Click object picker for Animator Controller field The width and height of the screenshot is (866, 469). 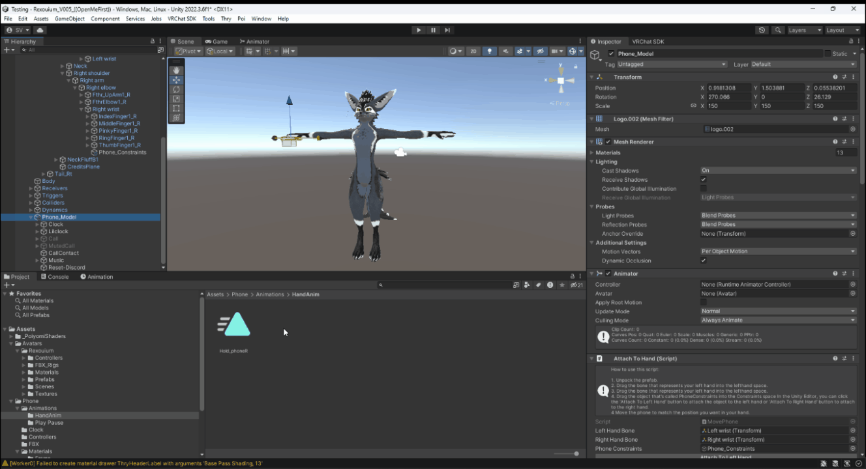(852, 285)
